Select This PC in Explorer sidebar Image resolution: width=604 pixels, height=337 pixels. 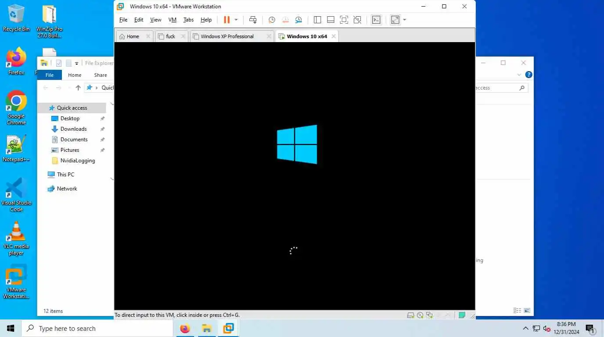(x=65, y=175)
